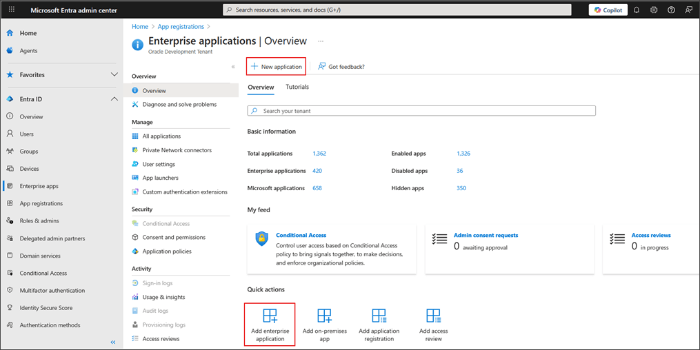Open notifications bell icon
700x350 pixels.
click(x=637, y=10)
